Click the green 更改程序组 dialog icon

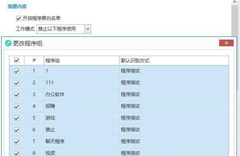click(x=8, y=43)
